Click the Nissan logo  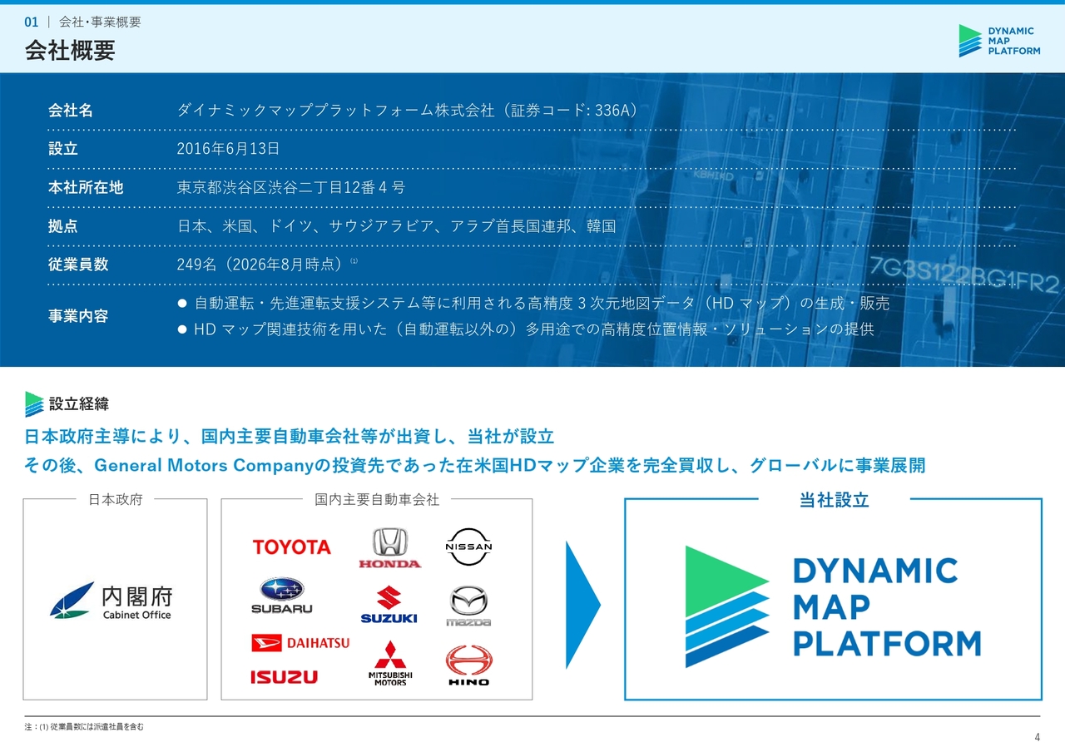click(469, 547)
